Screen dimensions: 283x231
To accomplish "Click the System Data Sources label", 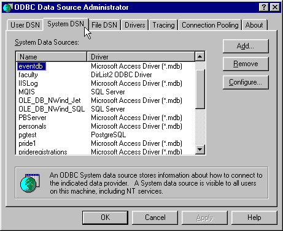I will click(x=47, y=42).
